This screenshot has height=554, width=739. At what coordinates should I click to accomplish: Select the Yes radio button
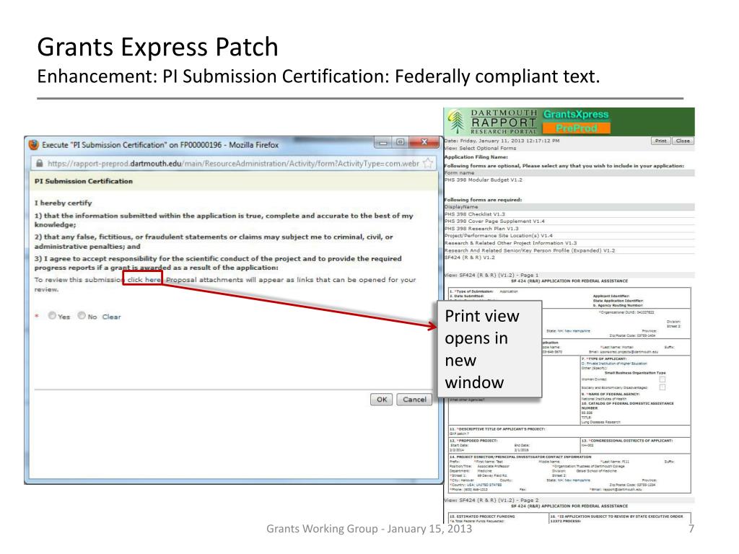click(52, 316)
